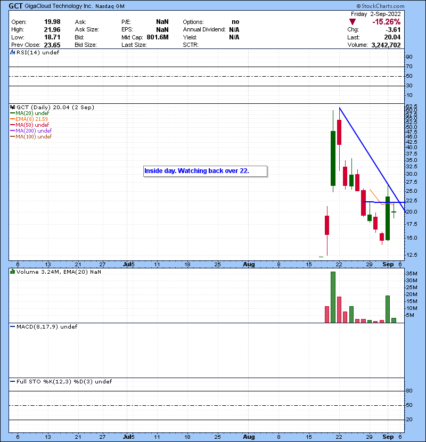The width and height of the screenshot is (426, 442).
Task: Click the descending blue trendline
Action: (x=372, y=159)
